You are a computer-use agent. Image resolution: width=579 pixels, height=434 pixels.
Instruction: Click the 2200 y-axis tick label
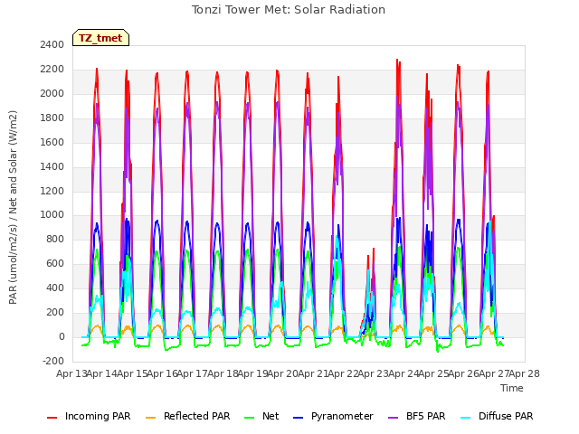[x=52, y=70]
